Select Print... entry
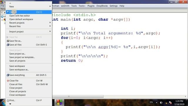The height and width of the screenshot is (106, 188). (x=29, y=100)
